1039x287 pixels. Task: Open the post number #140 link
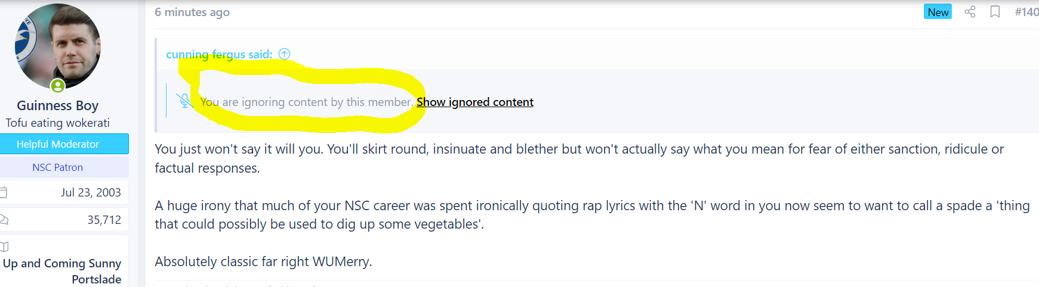click(x=1026, y=12)
